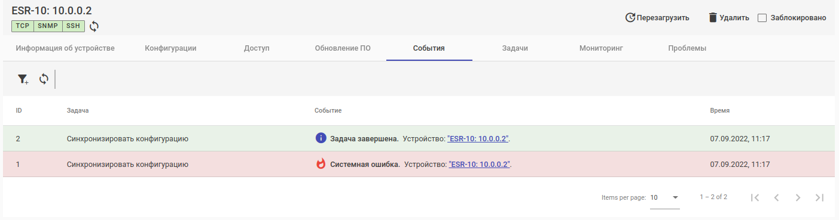Open the Items per page dropdown

click(x=665, y=197)
